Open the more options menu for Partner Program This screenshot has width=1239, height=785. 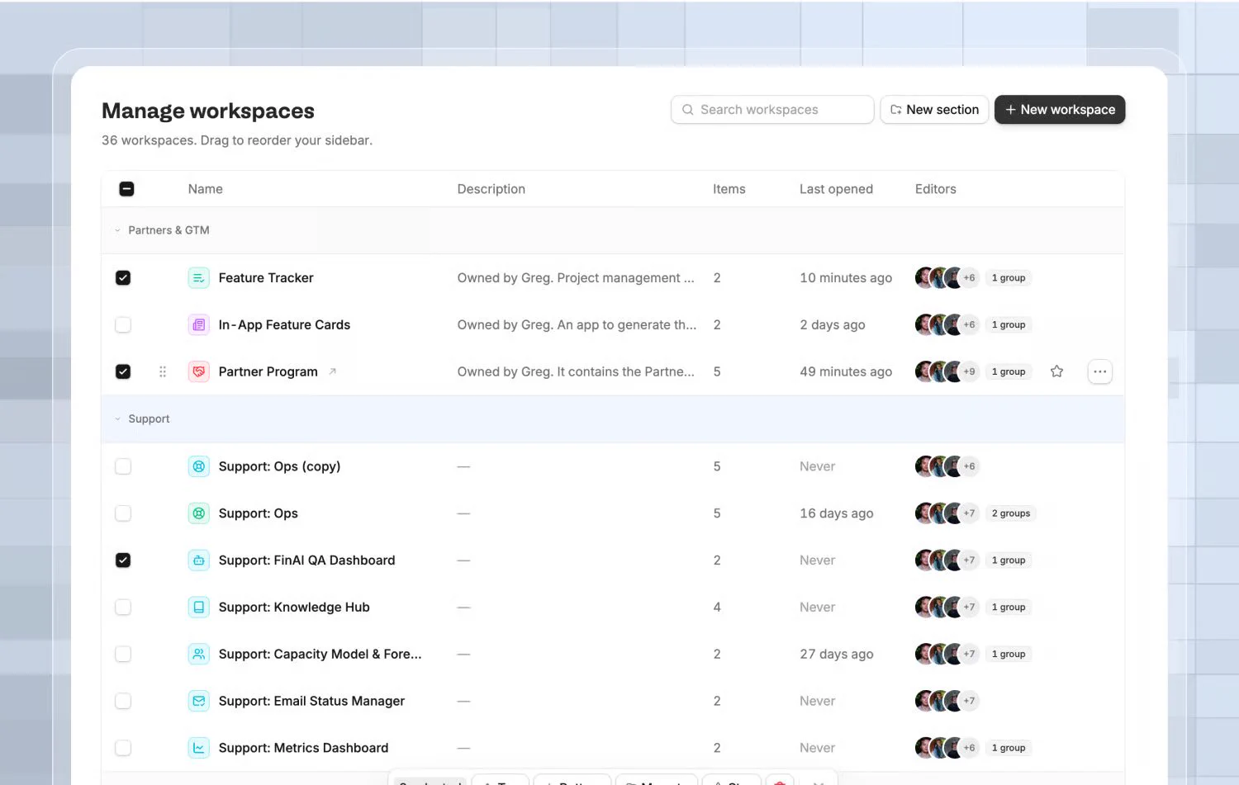click(x=1100, y=371)
